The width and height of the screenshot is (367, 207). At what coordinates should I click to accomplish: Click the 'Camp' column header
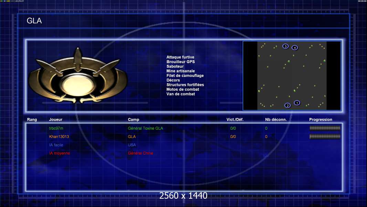[134, 120]
